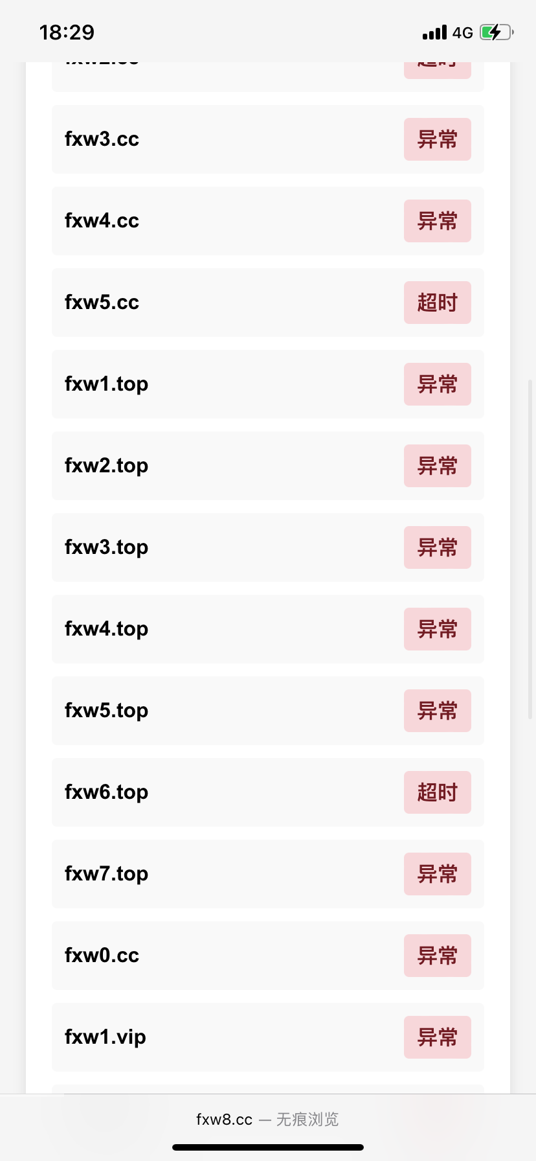Click the page scrollbar on right edge
The height and width of the screenshot is (1161, 536).
point(531,549)
